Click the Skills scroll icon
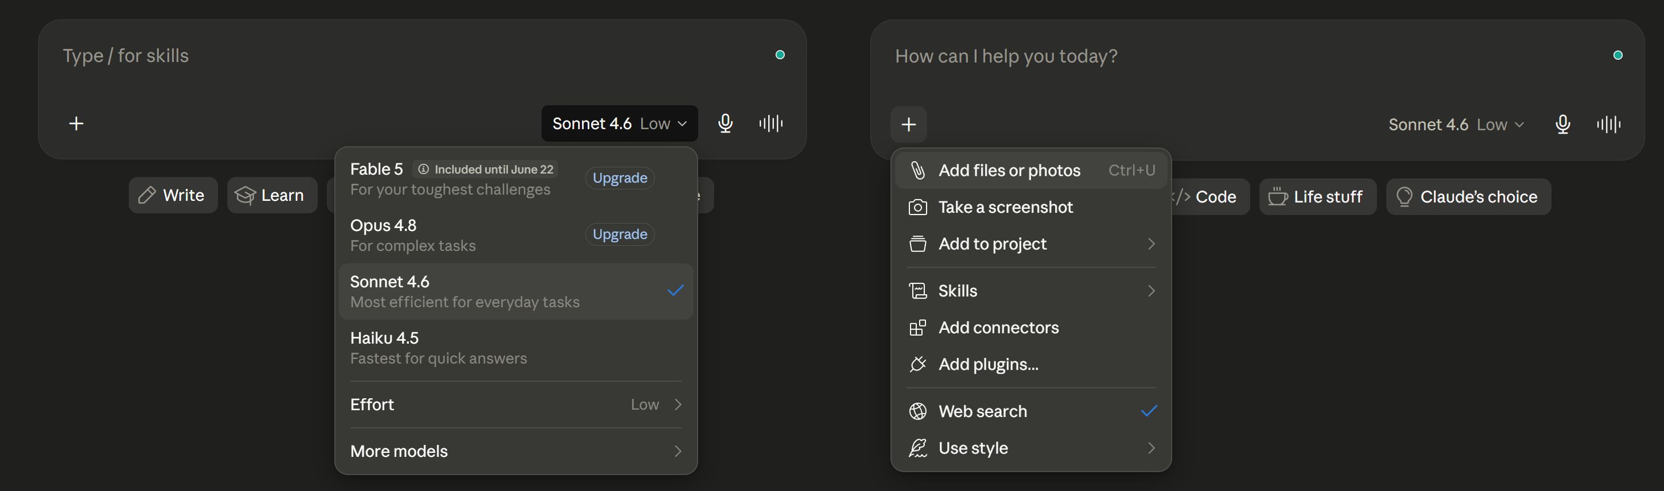This screenshot has height=491, width=1664. click(917, 291)
